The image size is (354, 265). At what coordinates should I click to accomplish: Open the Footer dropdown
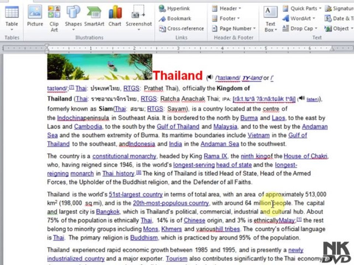(x=226, y=18)
